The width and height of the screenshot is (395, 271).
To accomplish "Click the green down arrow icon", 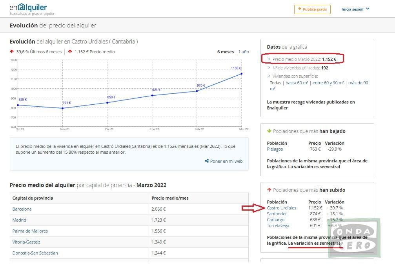I will (x=269, y=131).
